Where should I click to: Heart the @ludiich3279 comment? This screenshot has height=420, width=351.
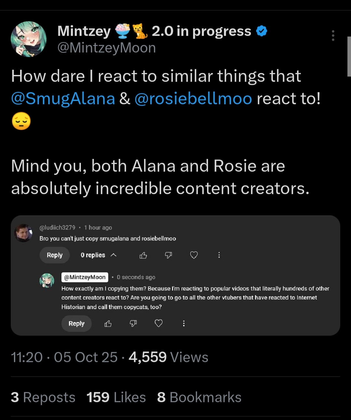194,255
